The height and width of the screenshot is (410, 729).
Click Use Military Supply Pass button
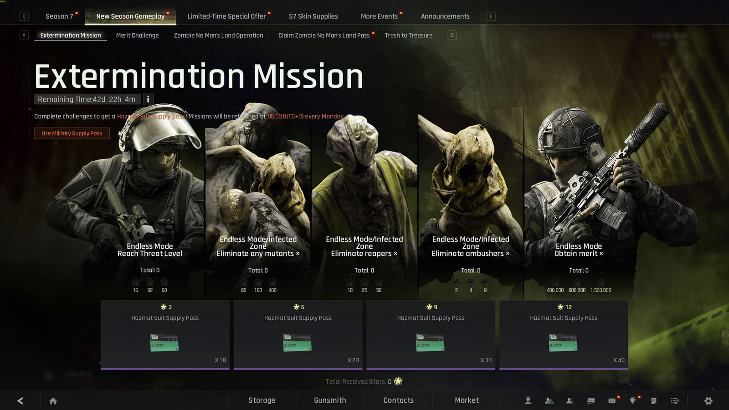72,133
